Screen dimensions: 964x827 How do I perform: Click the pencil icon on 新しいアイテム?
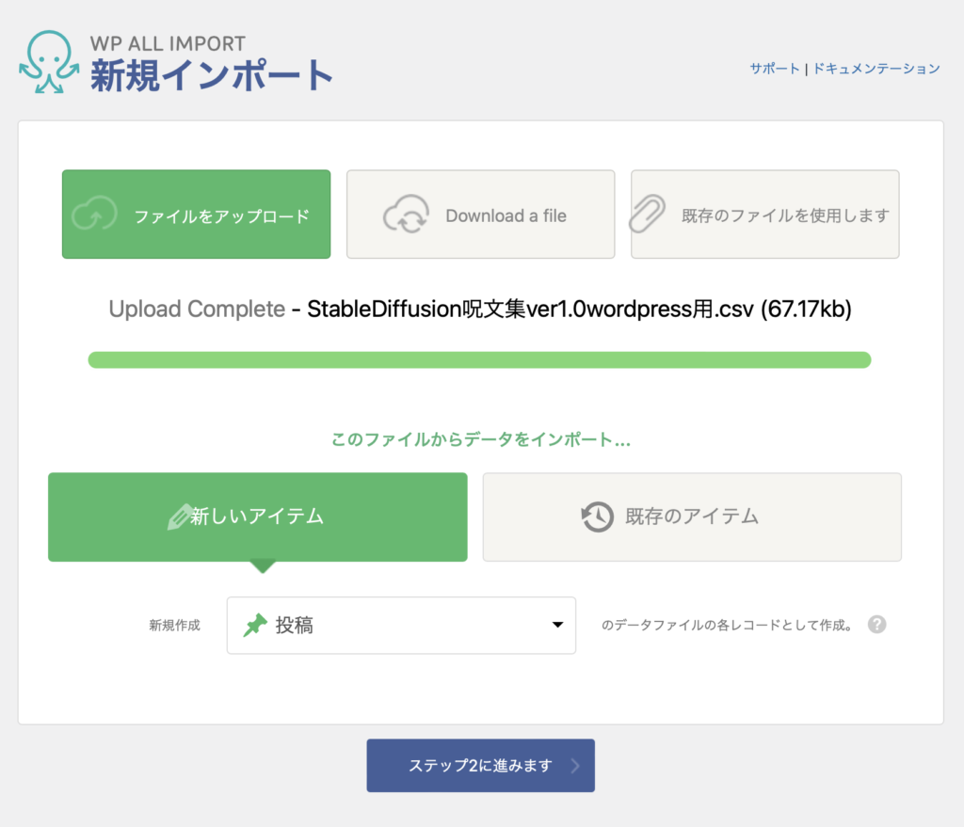[179, 517]
